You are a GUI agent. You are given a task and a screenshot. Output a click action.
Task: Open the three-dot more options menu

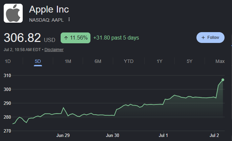(x=69, y=19)
